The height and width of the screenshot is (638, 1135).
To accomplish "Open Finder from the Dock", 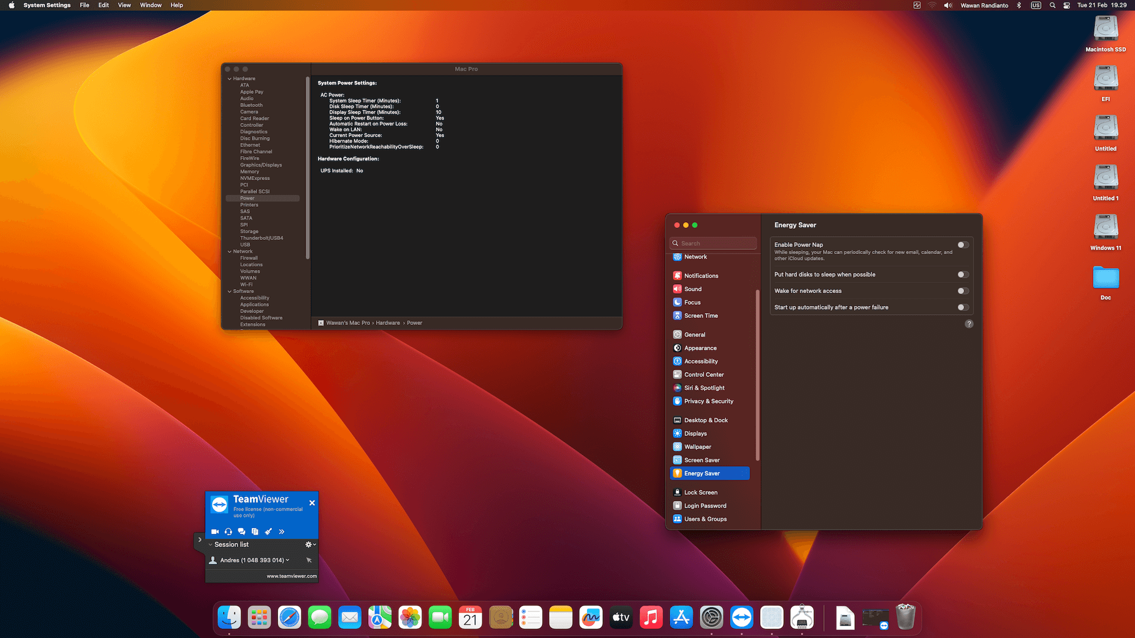I will tap(229, 618).
